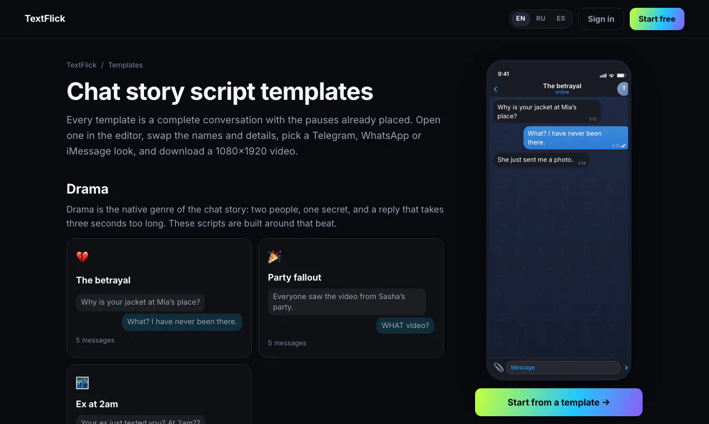Click the "What? I have never been there." bubble in The betrayal card
Viewport: 709px width, 424px height.
[182, 321]
